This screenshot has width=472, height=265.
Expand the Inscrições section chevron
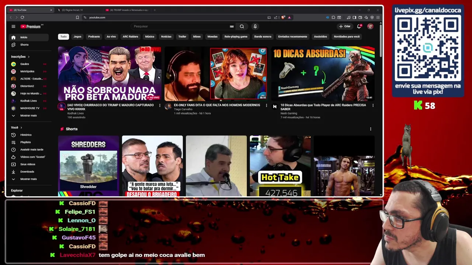click(28, 57)
